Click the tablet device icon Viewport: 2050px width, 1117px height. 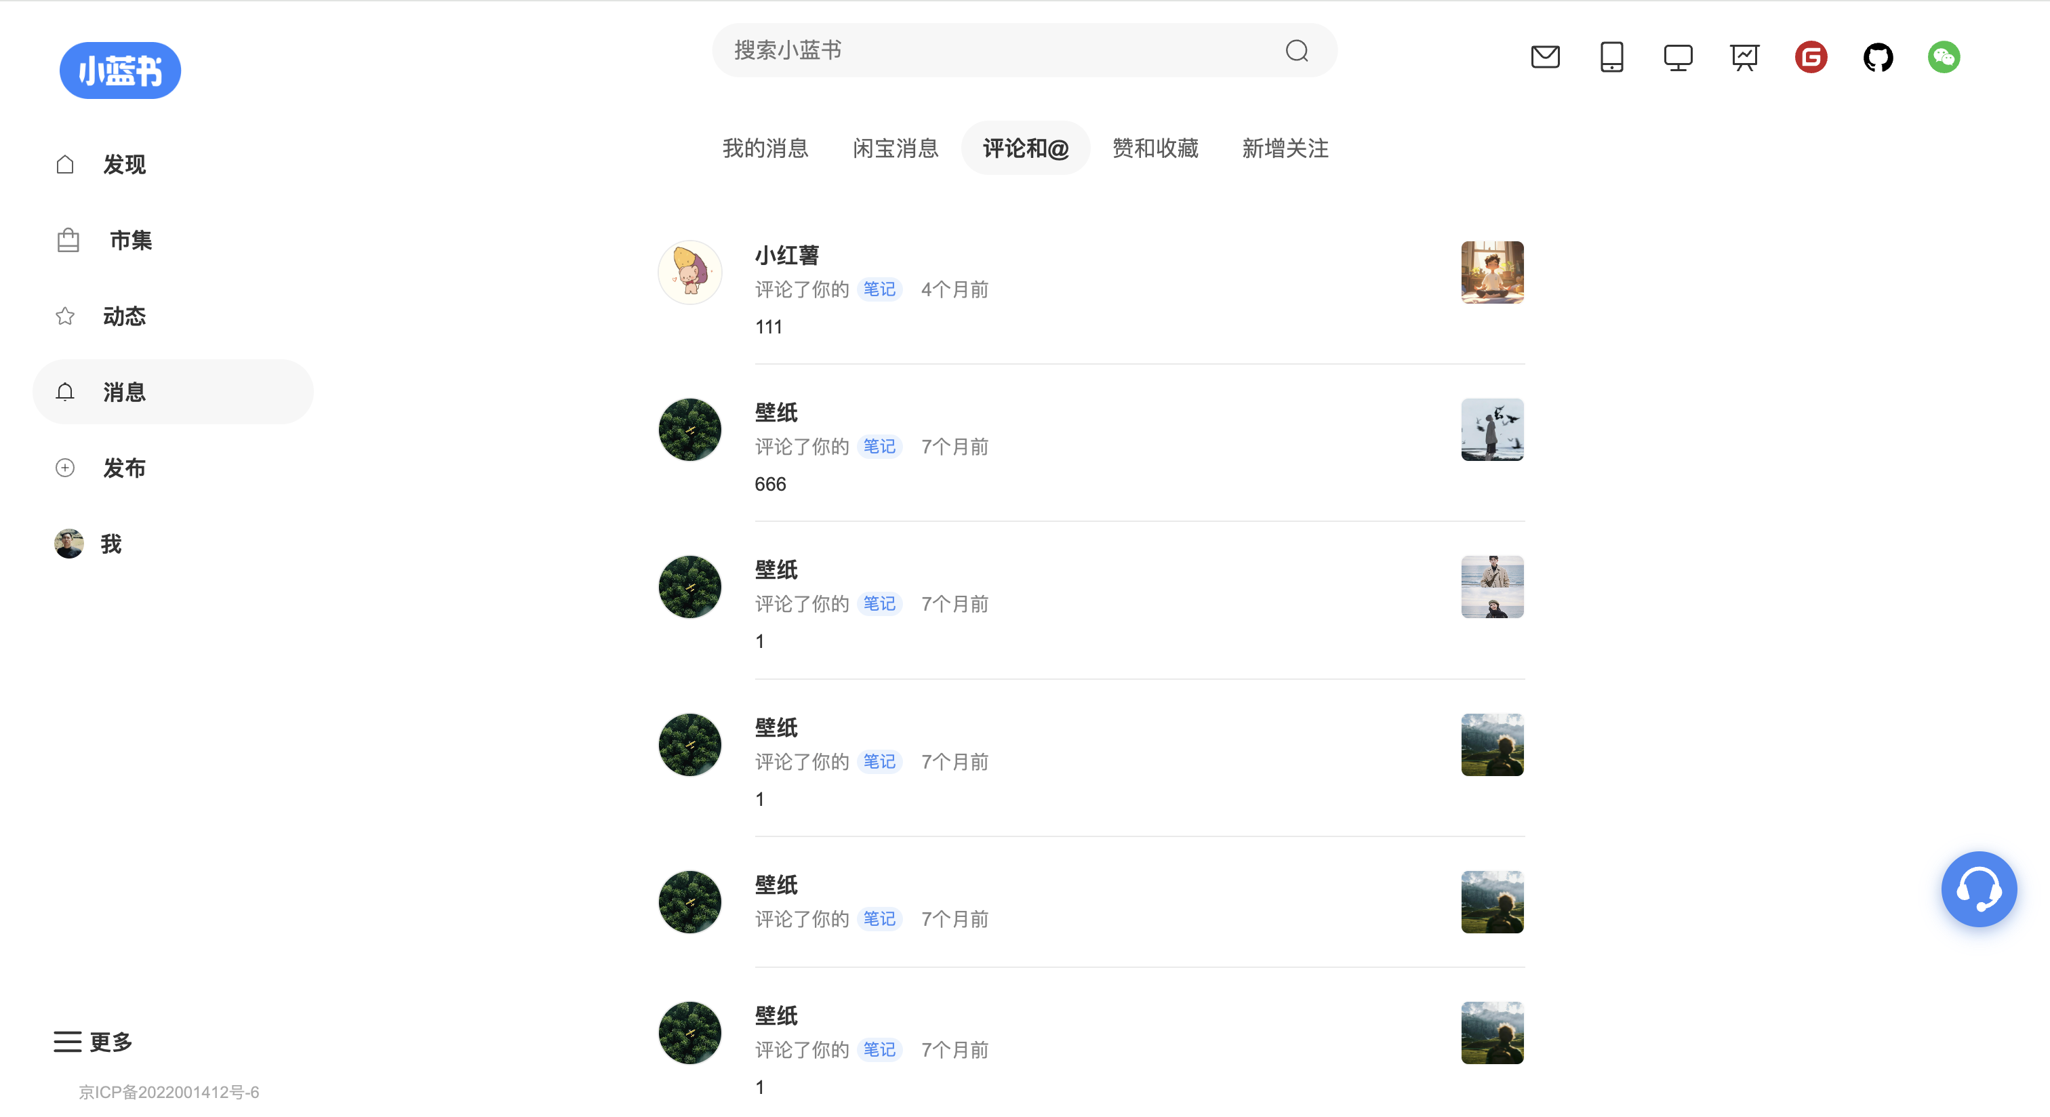click(1611, 58)
